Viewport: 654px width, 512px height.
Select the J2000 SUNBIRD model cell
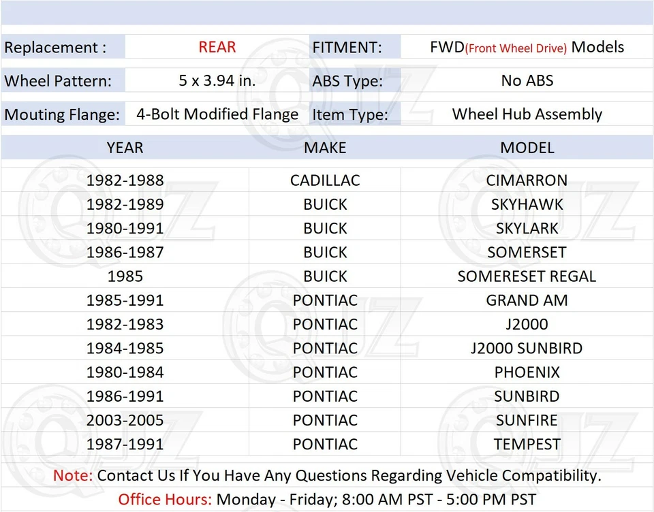click(x=527, y=348)
